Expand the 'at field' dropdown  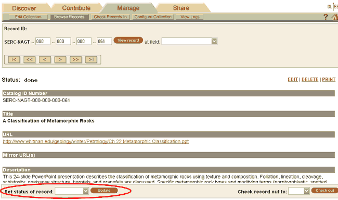pyautogui.click(x=189, y=41)
